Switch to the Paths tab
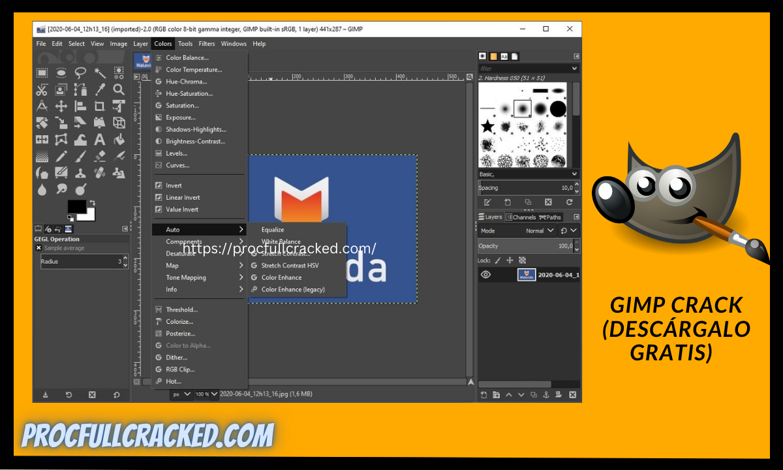Image resolution: width=783 pixels, height=470 pixels. 550,217
